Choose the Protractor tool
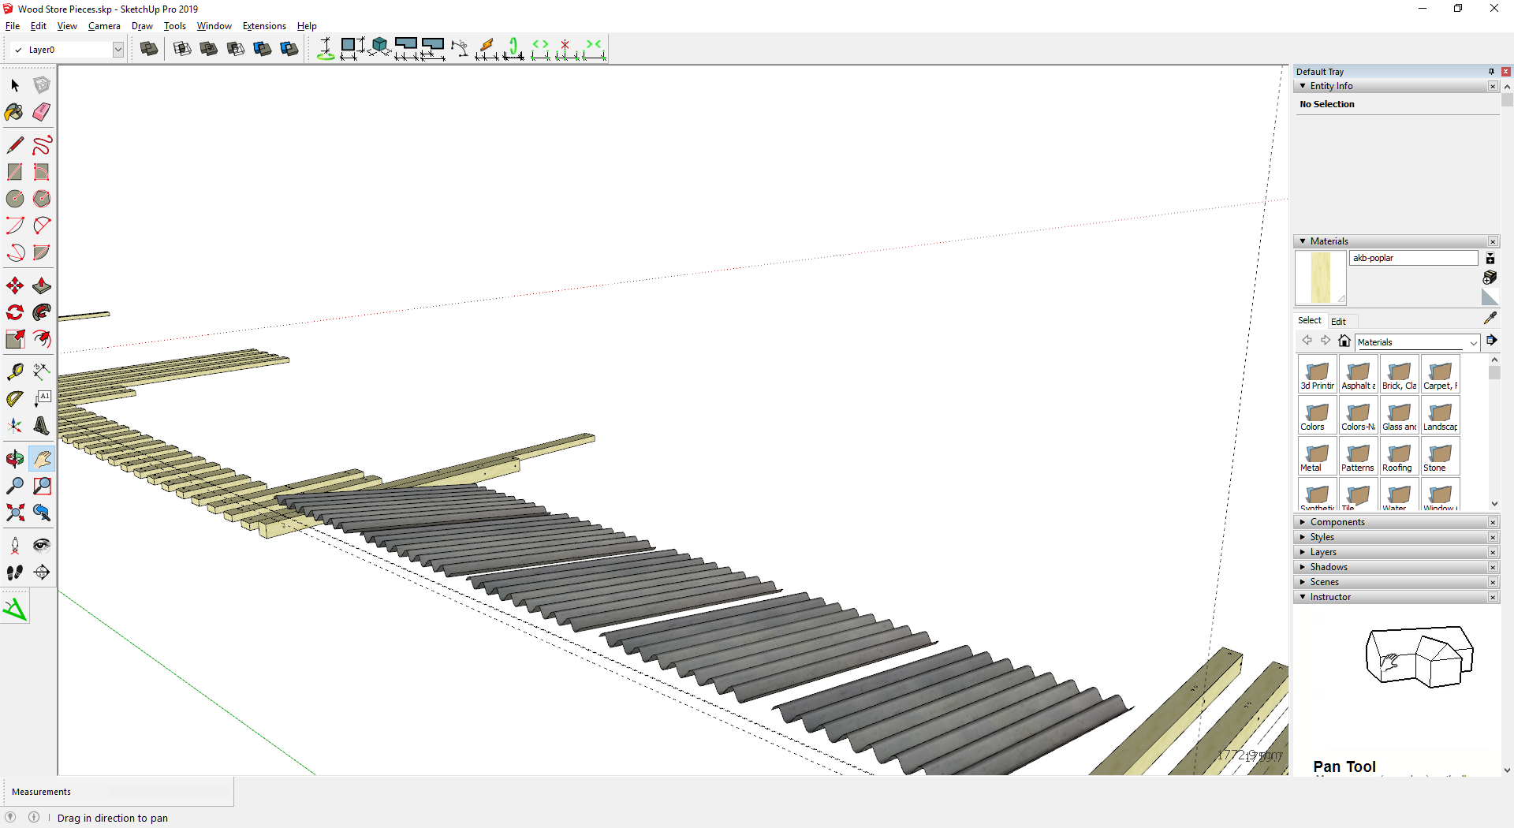The height and width of the screenshot is (828, 1514). [x=15, y=399]
